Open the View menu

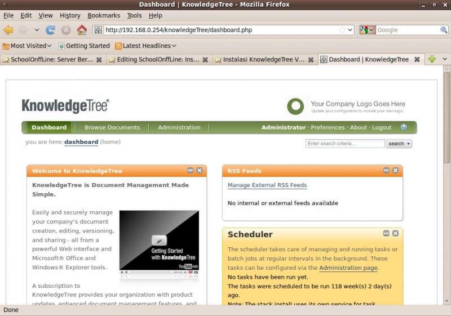(x=46, y=16)
